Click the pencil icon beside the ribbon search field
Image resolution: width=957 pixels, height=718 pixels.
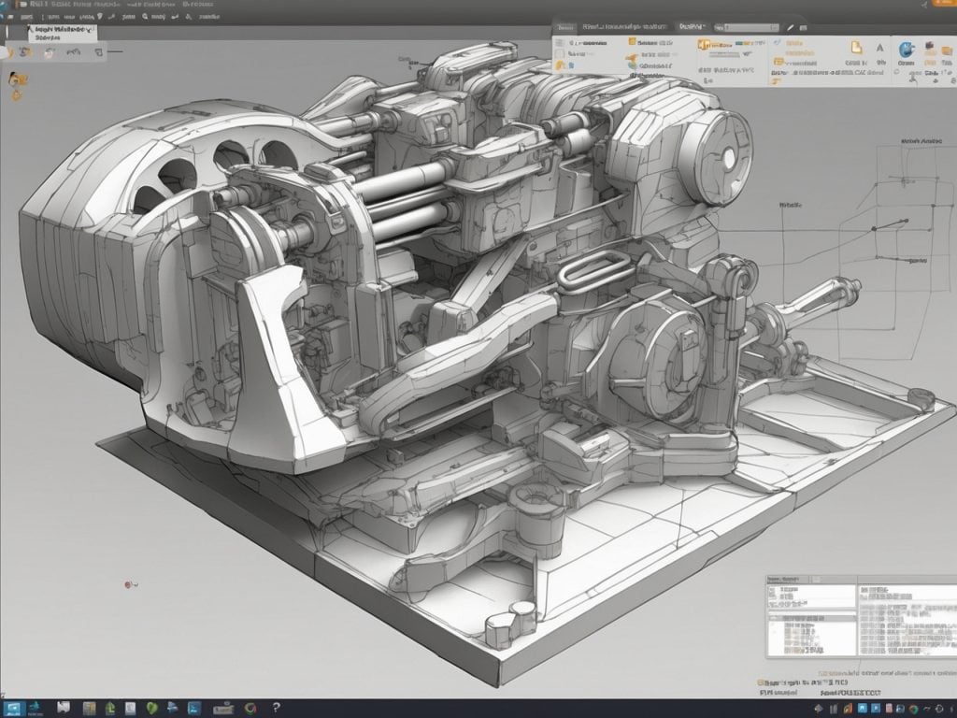(791, 27)
